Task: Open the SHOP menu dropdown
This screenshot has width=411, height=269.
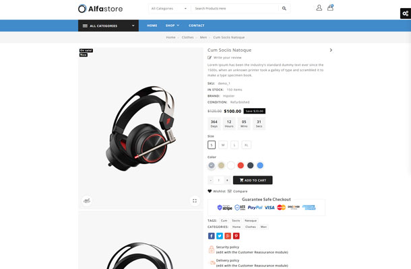Action: (x=172, y=26)
